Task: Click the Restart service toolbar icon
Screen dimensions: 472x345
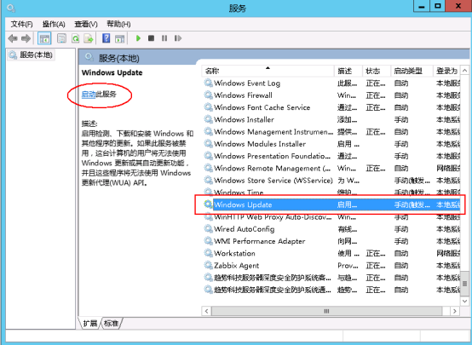Action: [x=178, y=38]
